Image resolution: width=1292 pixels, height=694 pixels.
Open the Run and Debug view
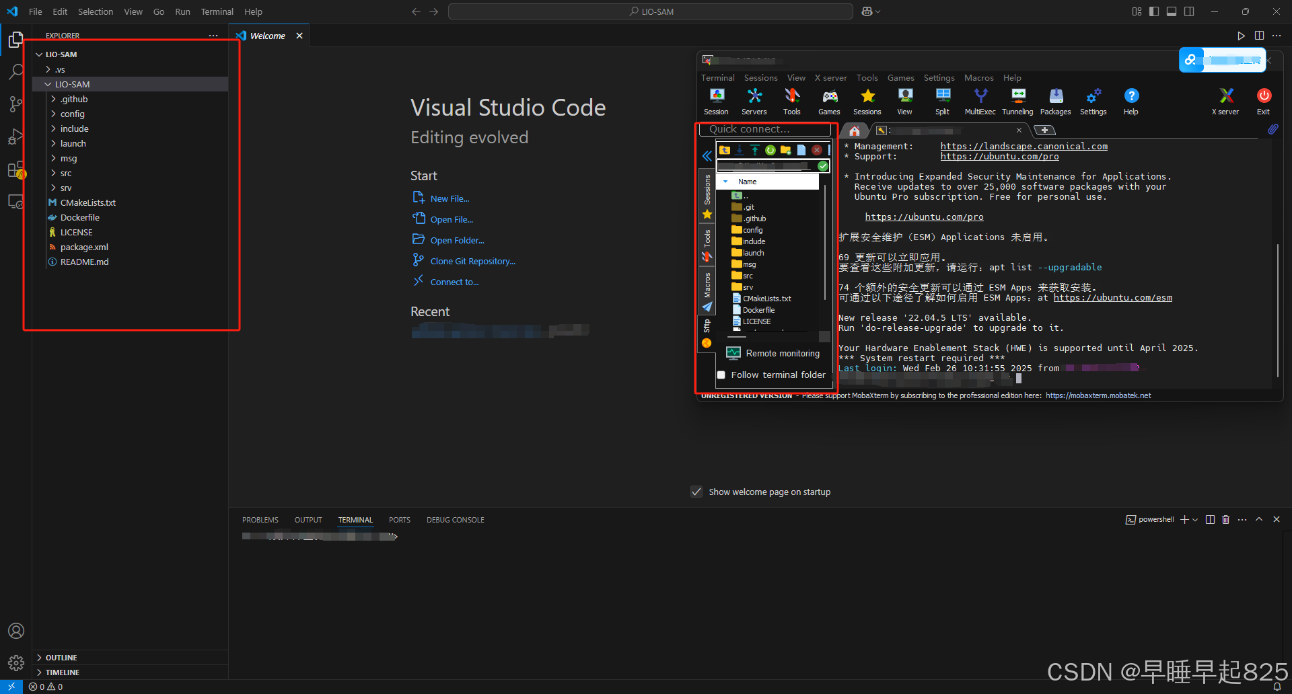pyautogui.click(x=15, y=137)
